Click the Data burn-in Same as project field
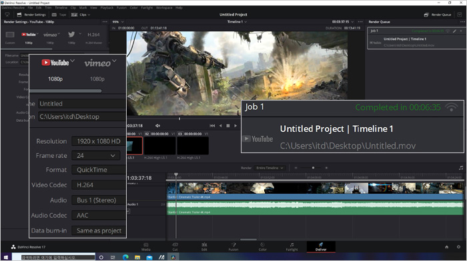Image resolution: width=467 pixels, height=261 pixels. click(99, 230)
